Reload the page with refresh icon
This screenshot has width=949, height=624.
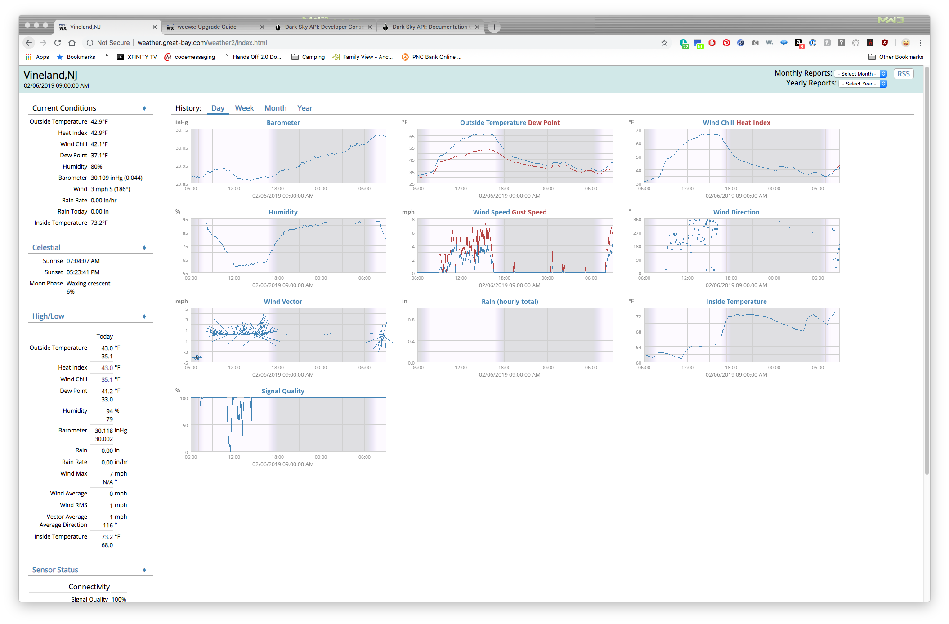[58, 43]
